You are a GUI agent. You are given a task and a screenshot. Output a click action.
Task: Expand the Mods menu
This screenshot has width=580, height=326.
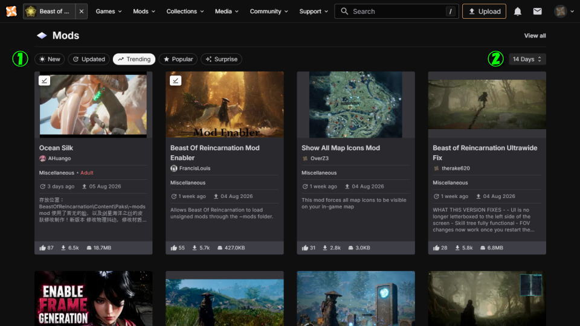(144, 11)
